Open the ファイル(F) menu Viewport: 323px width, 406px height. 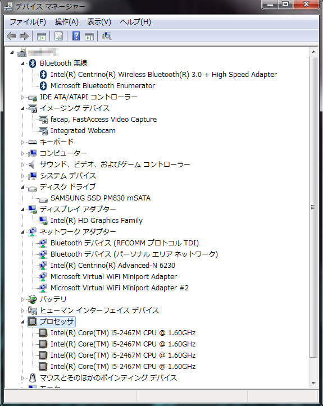(28, 22)
